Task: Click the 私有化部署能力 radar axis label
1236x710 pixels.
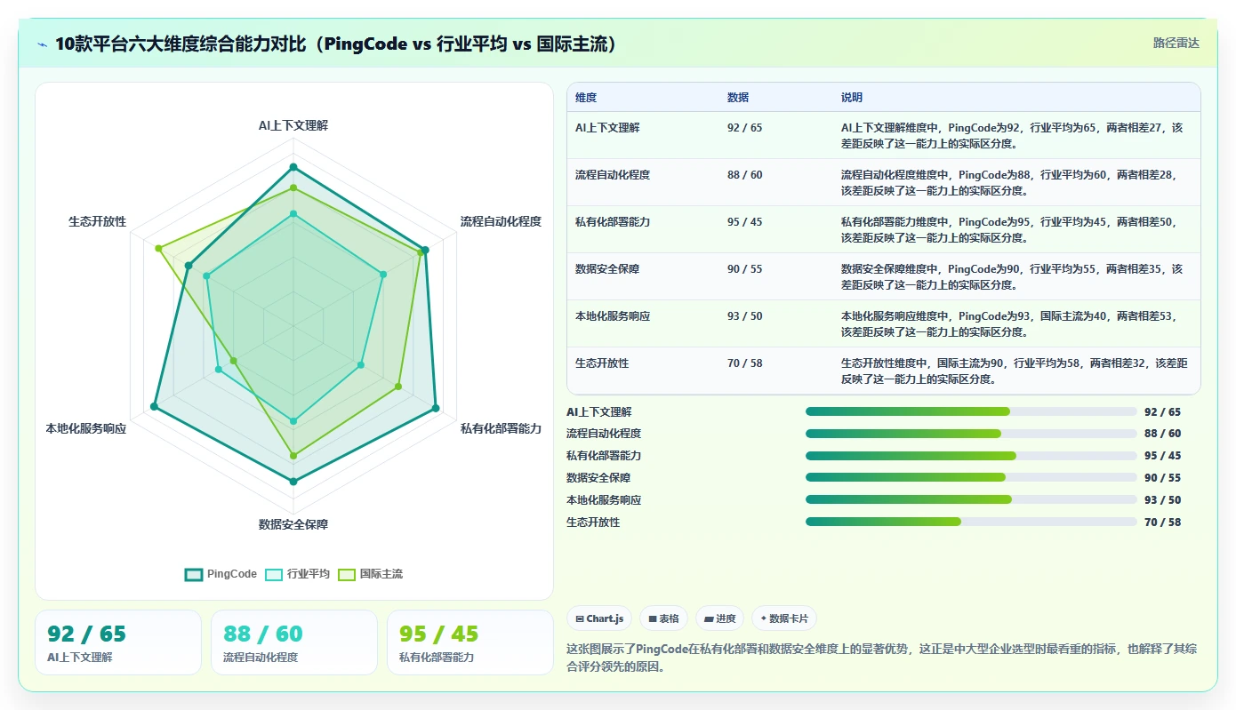Action: 501,428
